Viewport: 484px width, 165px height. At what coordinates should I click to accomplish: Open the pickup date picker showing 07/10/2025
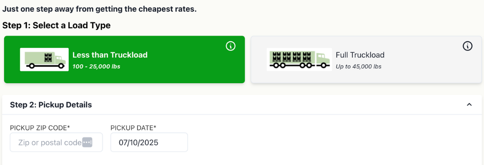point(149,143)
